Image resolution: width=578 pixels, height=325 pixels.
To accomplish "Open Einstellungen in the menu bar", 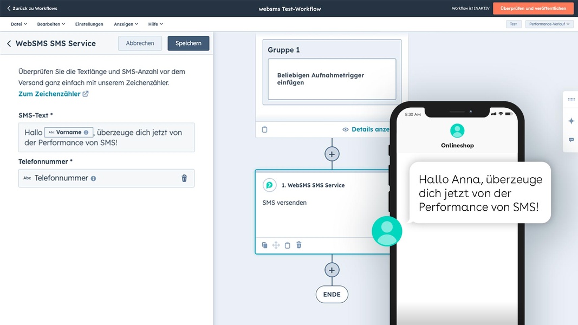I will point(89,24).
